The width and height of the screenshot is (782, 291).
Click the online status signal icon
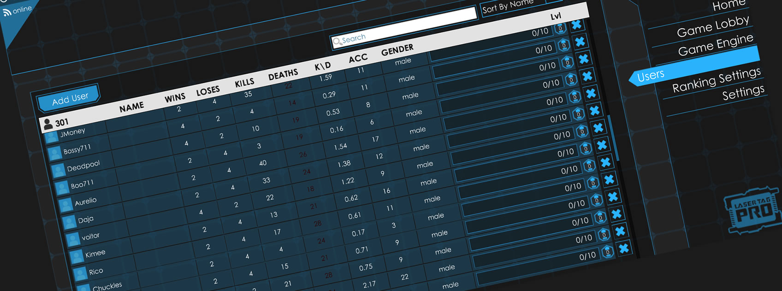tap(7, 12)
